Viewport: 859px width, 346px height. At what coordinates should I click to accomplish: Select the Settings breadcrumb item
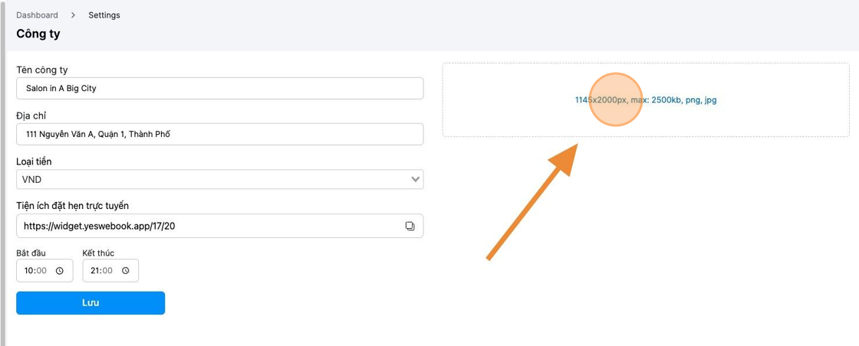[104, 15]
